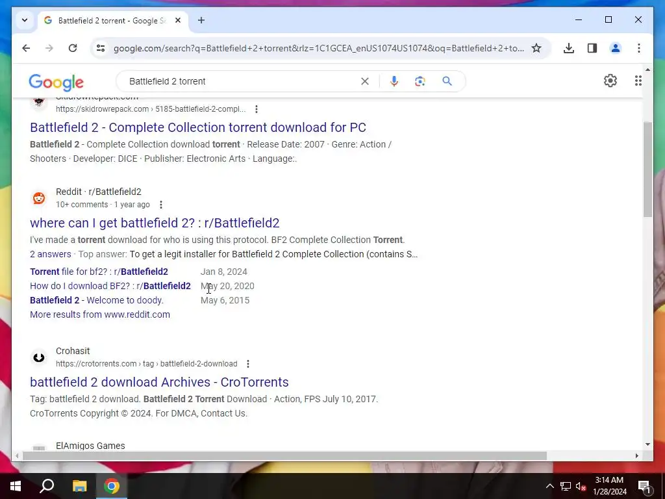Open the network tray icon
Image resolution: width=665 pixels, height=499 pixels.
566,486
